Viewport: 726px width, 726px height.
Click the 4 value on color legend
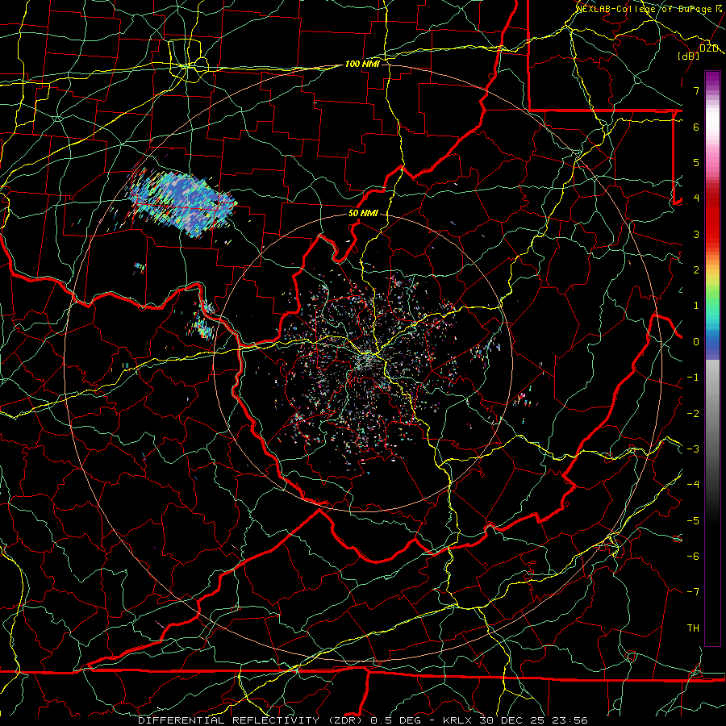pyautogui.click(x=696, y=198)
